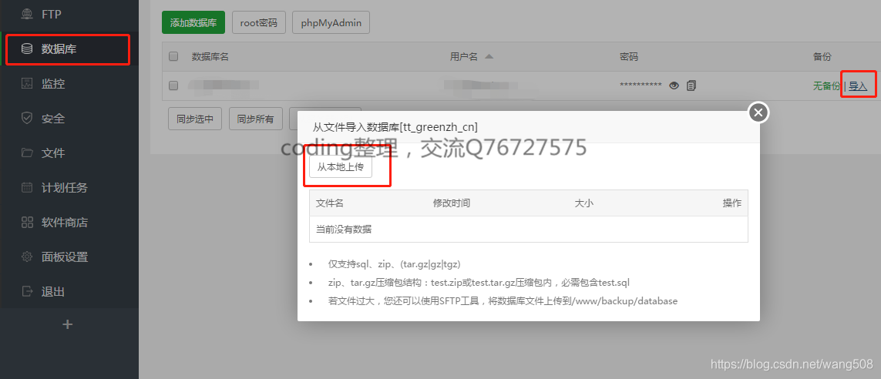This screenshot has width=881, height=379.
Task: Click the SFTP upload hint text line
Action: tap(503, 301)
